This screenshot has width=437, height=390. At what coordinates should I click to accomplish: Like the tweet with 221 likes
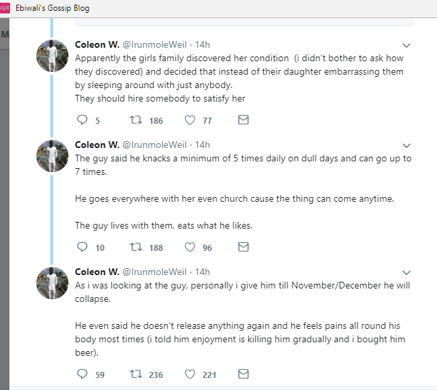[189, 375]
